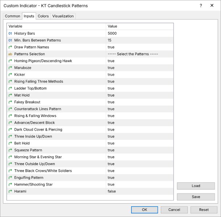
Task: Select the Morning Star & Evening Star label
Action: [38, 157]
